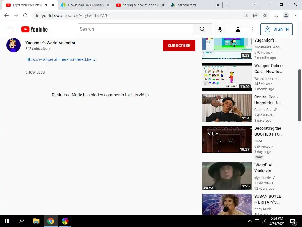The height and width of the screenshot is (227, 302).
Task: Open network icon in system tray
Action: (x=257, y=221)
